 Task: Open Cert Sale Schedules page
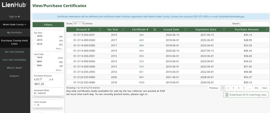[15, 60]
